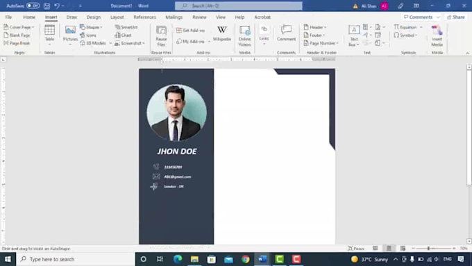This screenshot has width=472, height=266.
Task: Open My Add-ins
Action: (x=193, y=41)
